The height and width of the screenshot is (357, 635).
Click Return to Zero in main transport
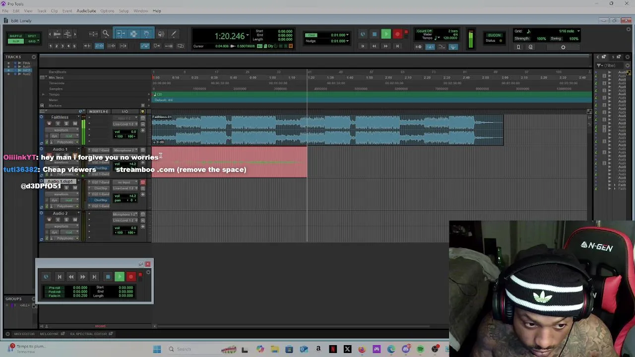coord(363,46)
